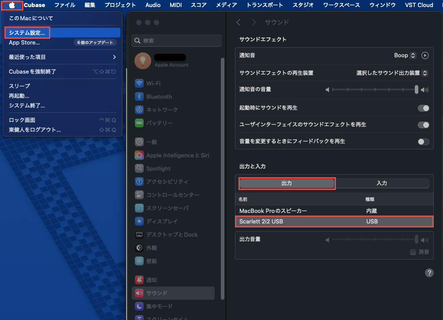The width and height of the screenshot is (443, 320).
Task: Click the アクセシビリティ icon in sidebar
Action: point(139,182)
